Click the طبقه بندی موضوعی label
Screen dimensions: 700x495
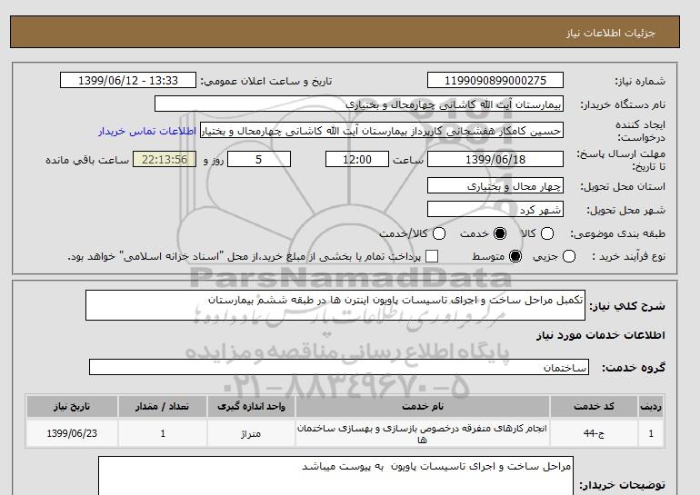click(x=618, y=233)
